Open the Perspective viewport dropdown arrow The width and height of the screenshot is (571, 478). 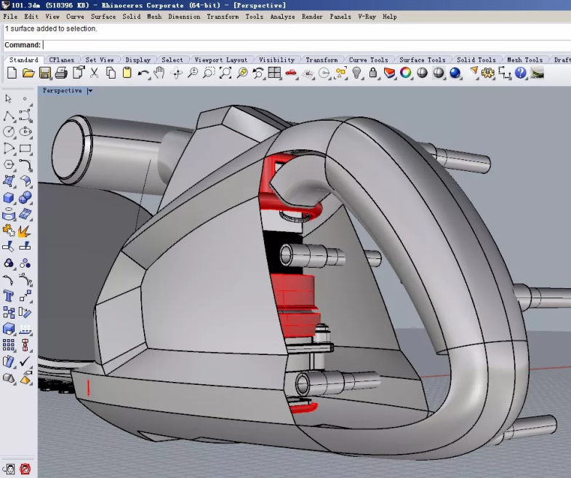pos(90,91)
